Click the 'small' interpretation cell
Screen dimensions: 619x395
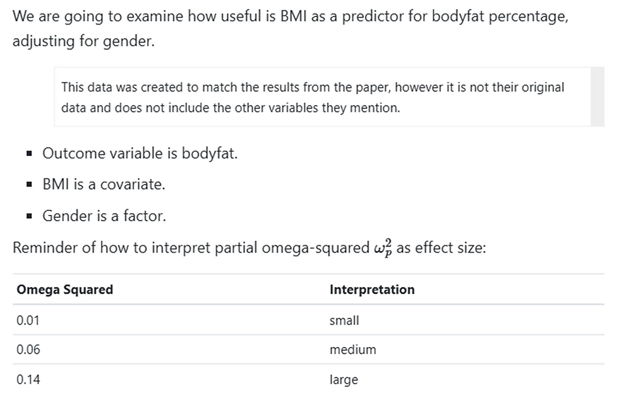(x=344, y=320)
